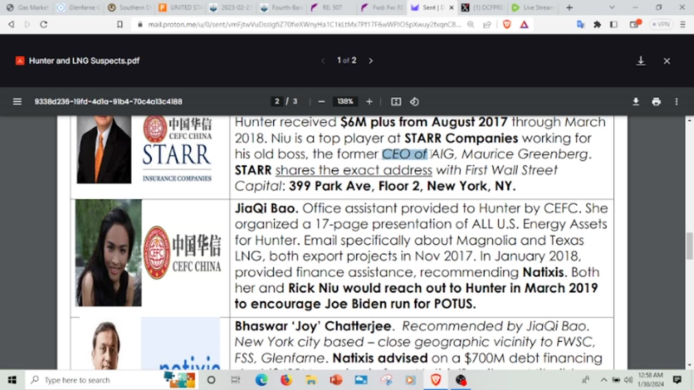Viewport: 694px width, 390px height.
Task: Close the attachment preview
Action: 667,61
